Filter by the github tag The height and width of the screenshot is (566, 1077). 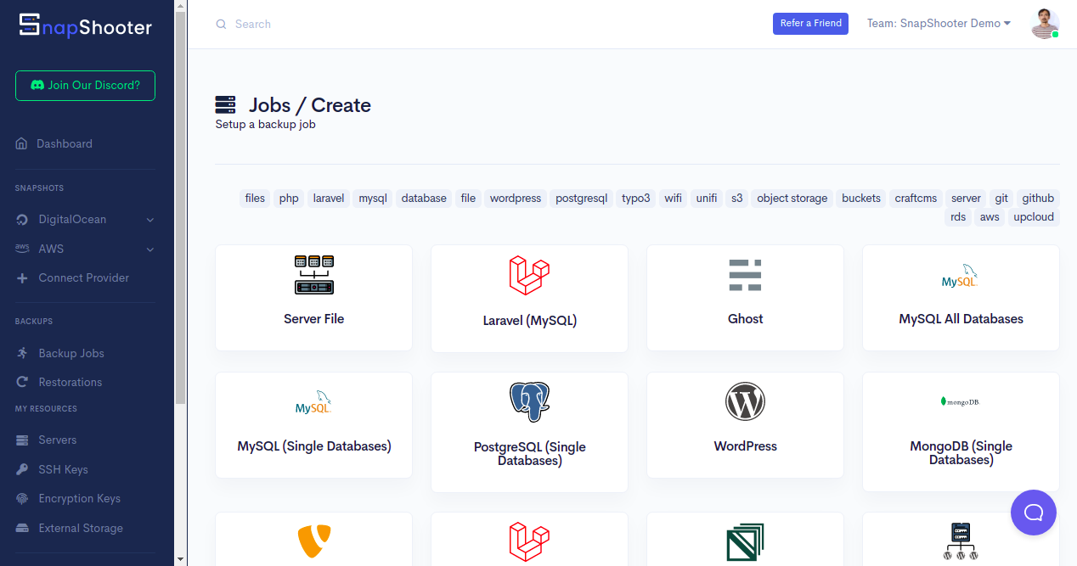(1038, 199)
